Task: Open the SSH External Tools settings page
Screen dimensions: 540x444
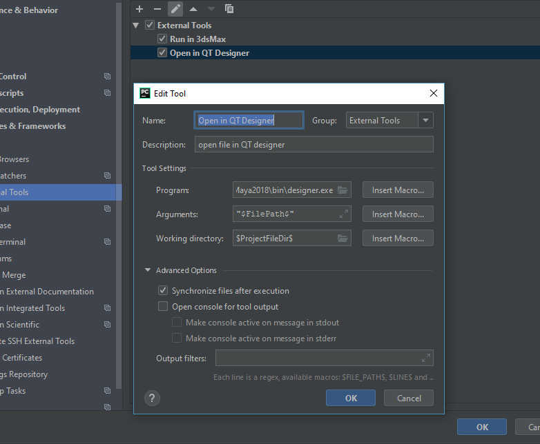Action: (x=37, y=341)
